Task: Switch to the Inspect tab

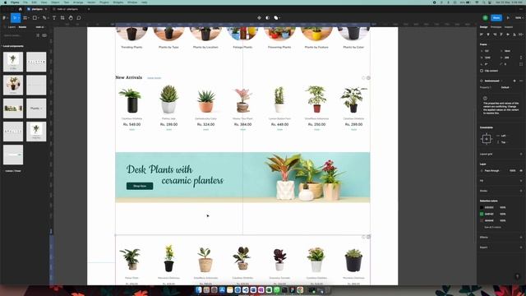Action: coord(509,27)
